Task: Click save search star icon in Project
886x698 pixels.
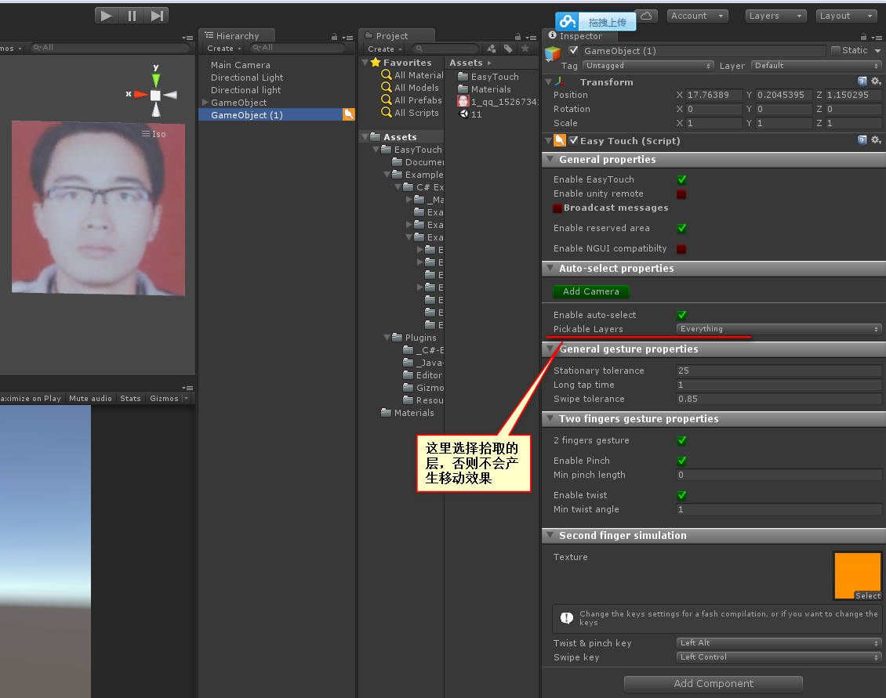Action: (x=525, y=49)
